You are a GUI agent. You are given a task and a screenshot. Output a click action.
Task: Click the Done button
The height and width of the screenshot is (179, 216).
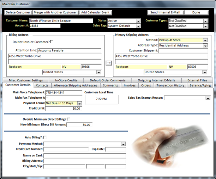pos(196,12)
